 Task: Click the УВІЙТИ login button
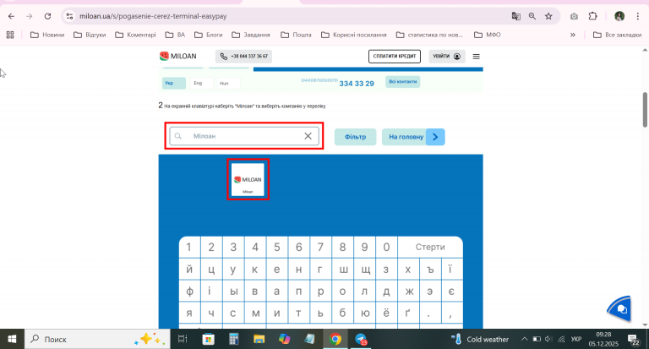tap(446, 57)
